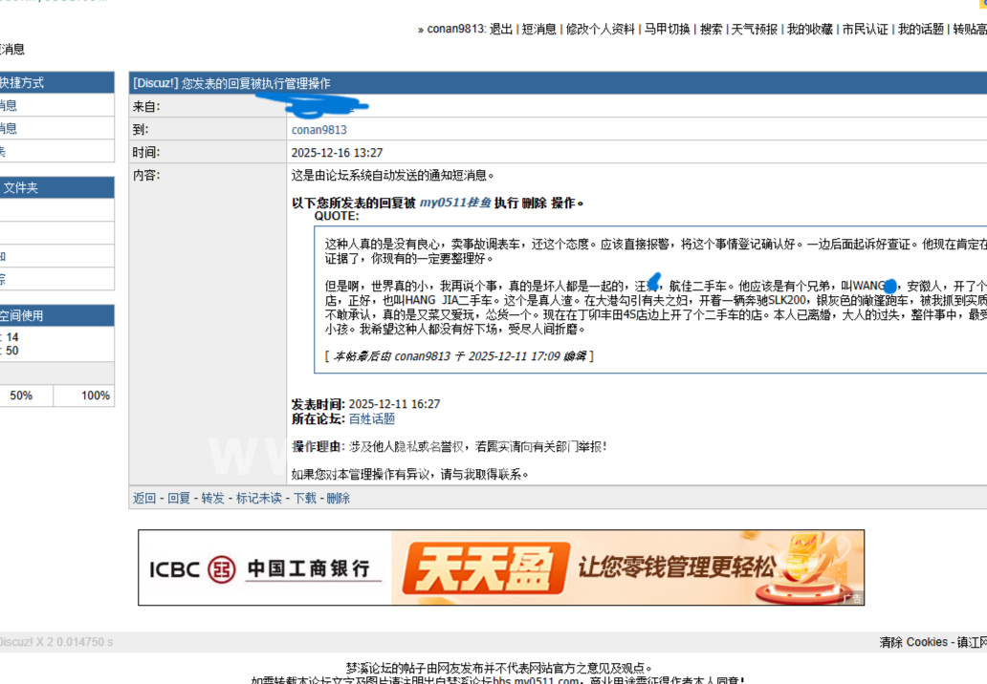Open 短消息 in the top navigation
987x684 pixels.
pos(538,30)
